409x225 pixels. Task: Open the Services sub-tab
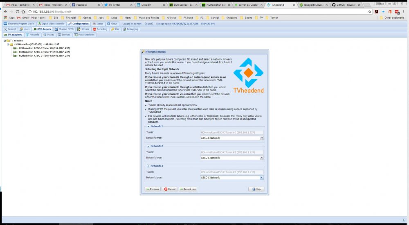(x=64, y=35)
